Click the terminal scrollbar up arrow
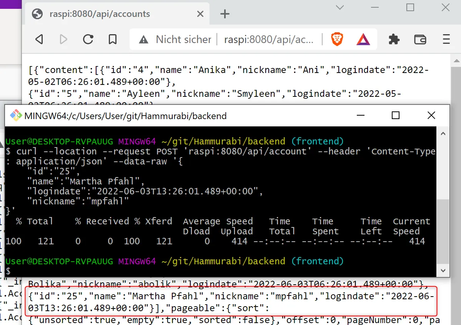461x325 pixels. [x=443, y=134]
